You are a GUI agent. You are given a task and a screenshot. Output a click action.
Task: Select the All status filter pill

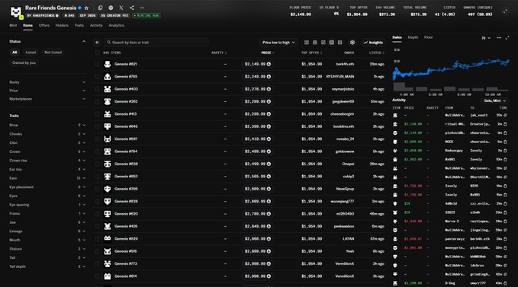point(14,53)
